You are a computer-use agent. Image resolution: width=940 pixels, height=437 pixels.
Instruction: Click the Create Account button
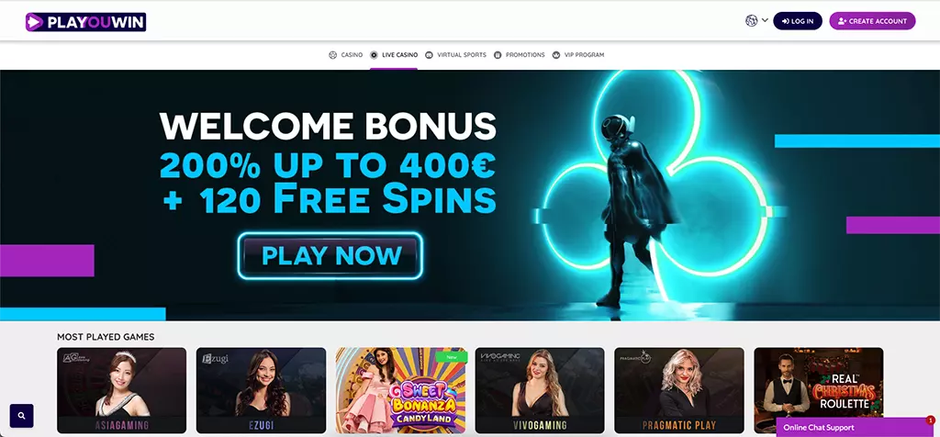[872, 21]
